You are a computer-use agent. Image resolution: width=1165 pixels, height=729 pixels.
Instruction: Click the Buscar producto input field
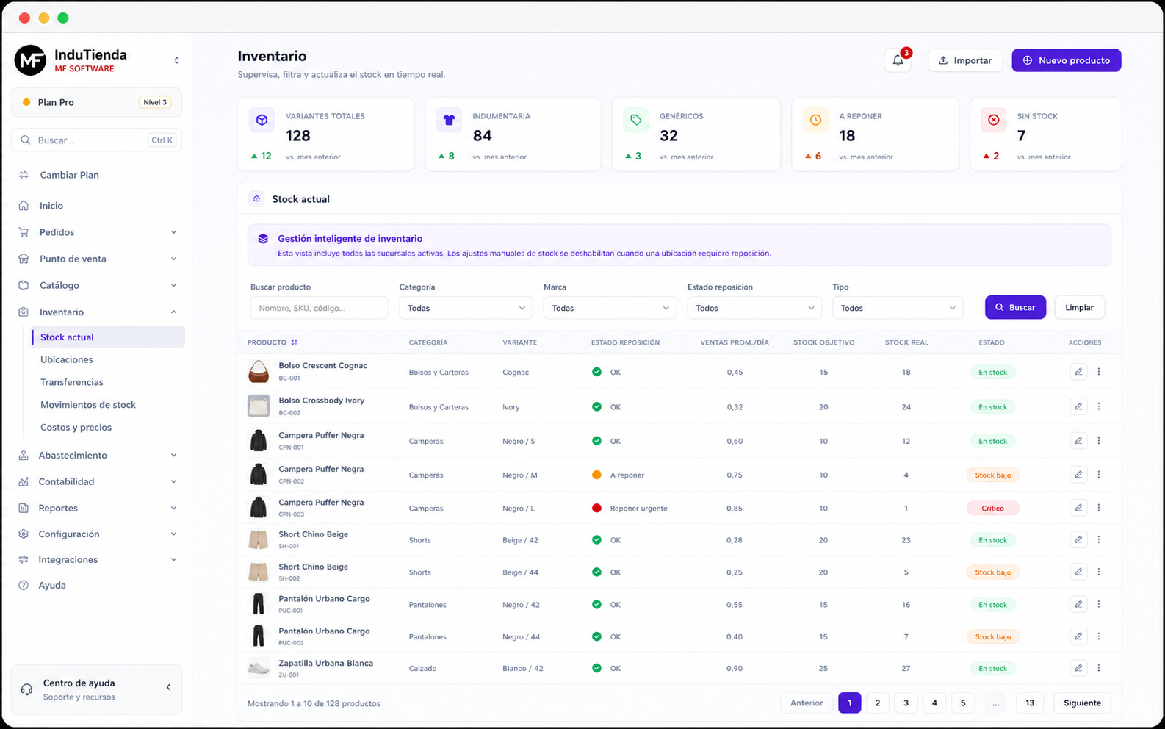pos(319,308)
